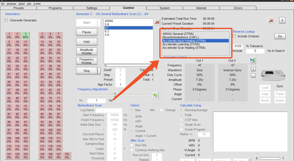This screenshot has width=294, height=161.
Task: Select the 6.3 frequency in the list
Action: [x=107, y=31]
